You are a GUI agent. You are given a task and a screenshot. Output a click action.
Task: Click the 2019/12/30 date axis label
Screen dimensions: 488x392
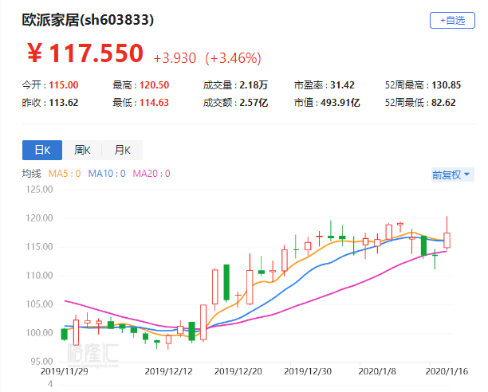coord(308,371)
